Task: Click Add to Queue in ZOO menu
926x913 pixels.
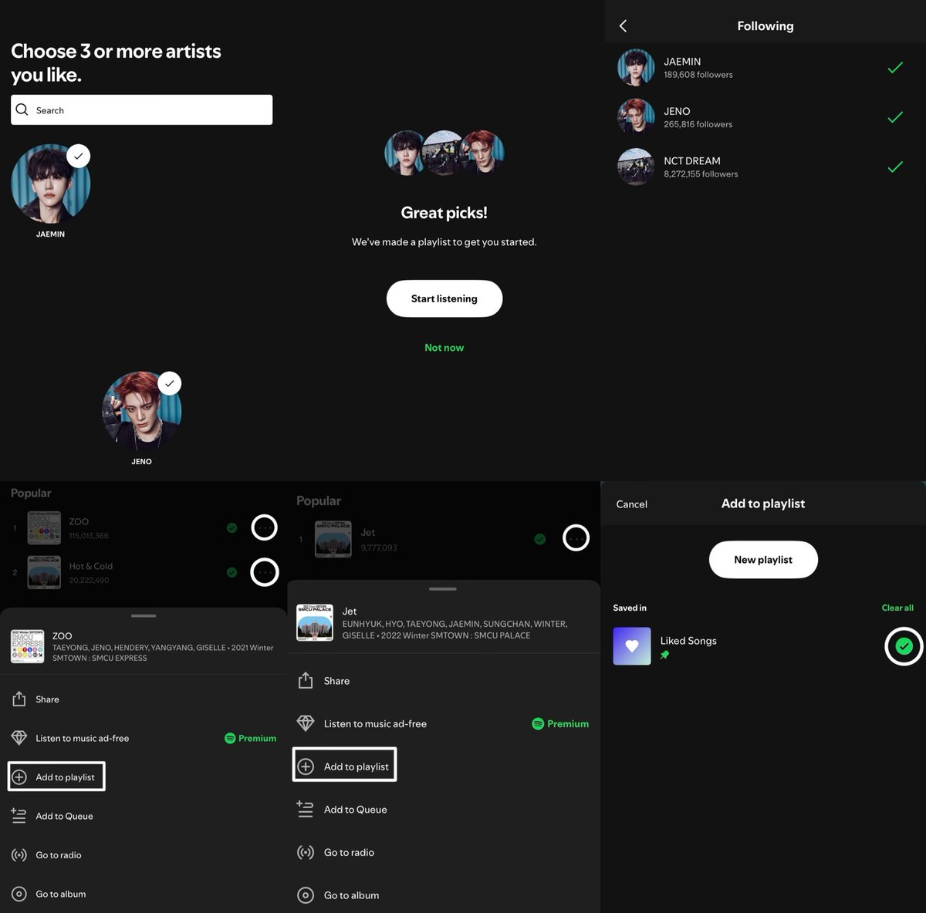Action: point(64,816)
